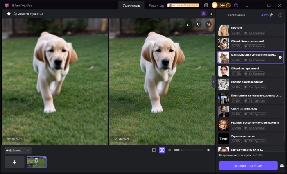Switch to single split compare view
Screen dimensions: 287x174
[x=154, y=150]
